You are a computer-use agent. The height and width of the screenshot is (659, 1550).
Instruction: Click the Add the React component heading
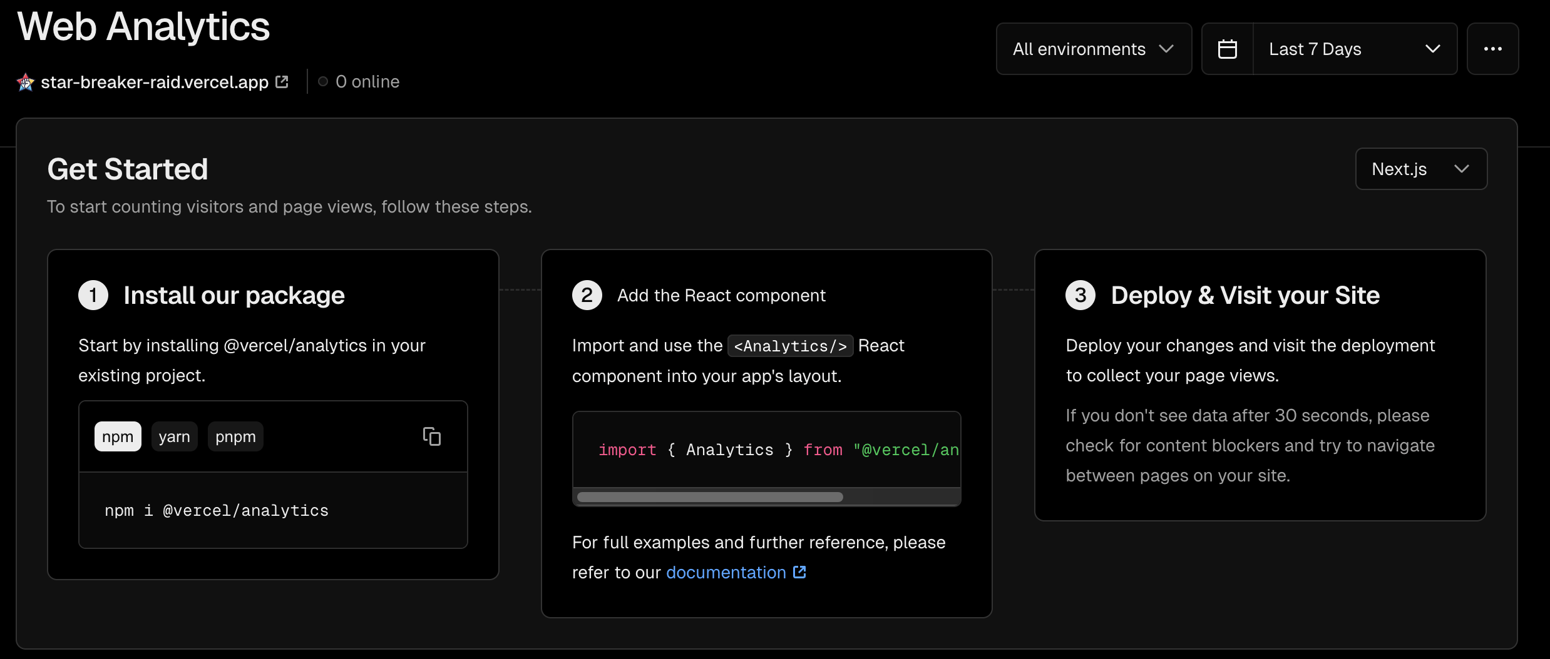point(721,295)
